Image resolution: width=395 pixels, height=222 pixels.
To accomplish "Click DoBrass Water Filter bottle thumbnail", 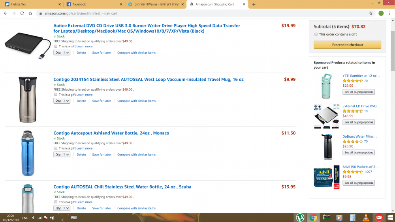I will 327,147.
